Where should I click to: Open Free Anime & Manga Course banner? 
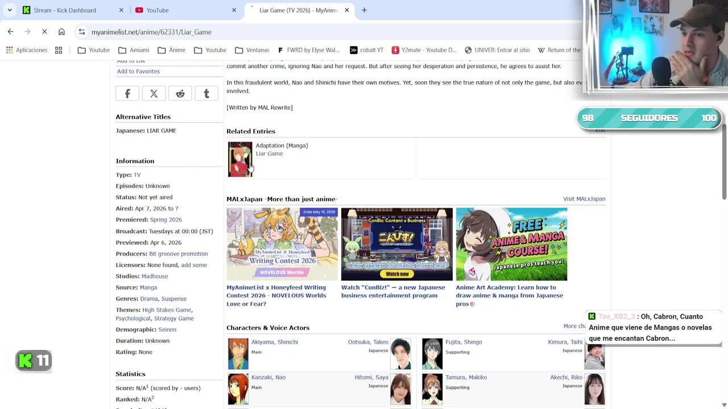[x=511, y=244]
